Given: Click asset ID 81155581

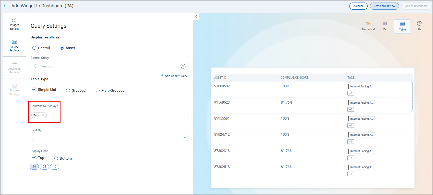Looking at the screenshot, I should (222, 118).
